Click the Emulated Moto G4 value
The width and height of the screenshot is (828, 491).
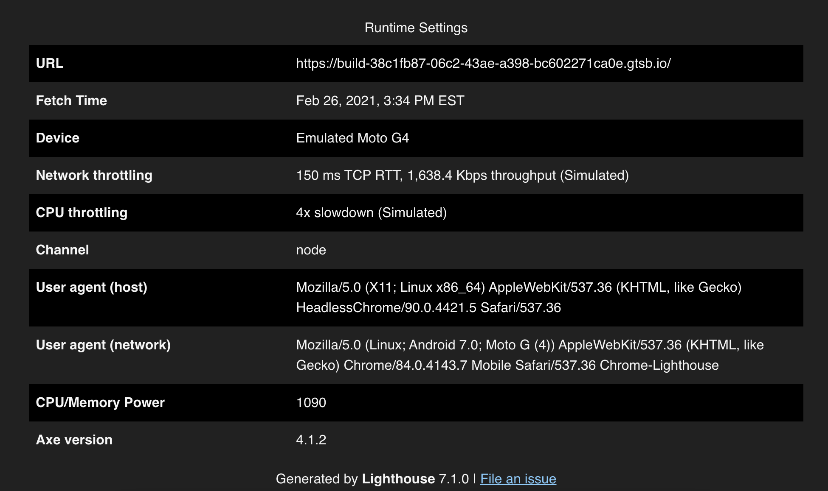[x=352, y=138]
